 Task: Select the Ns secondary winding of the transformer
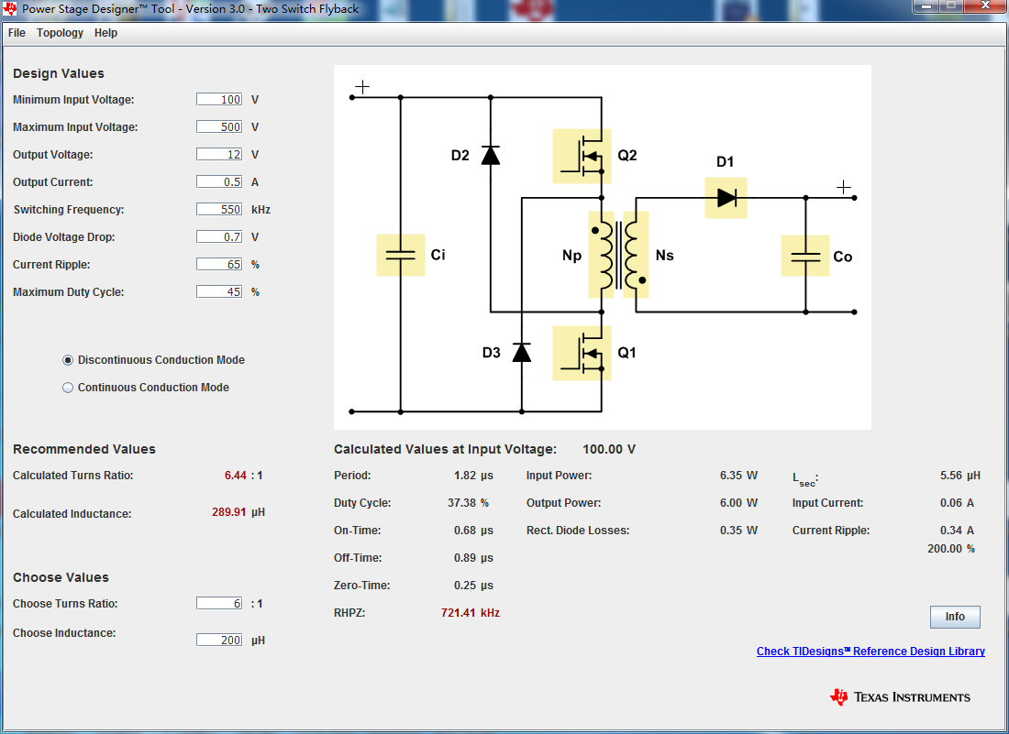pyautogui.click(x=635, y=255)
